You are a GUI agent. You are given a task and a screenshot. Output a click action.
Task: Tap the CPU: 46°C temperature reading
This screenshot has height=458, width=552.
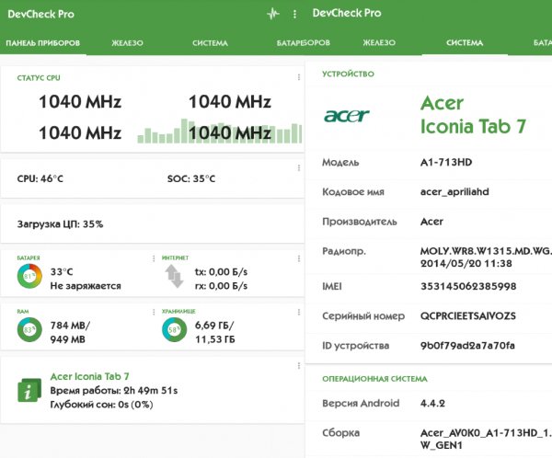pyautogui.click(x=40, y=178)
